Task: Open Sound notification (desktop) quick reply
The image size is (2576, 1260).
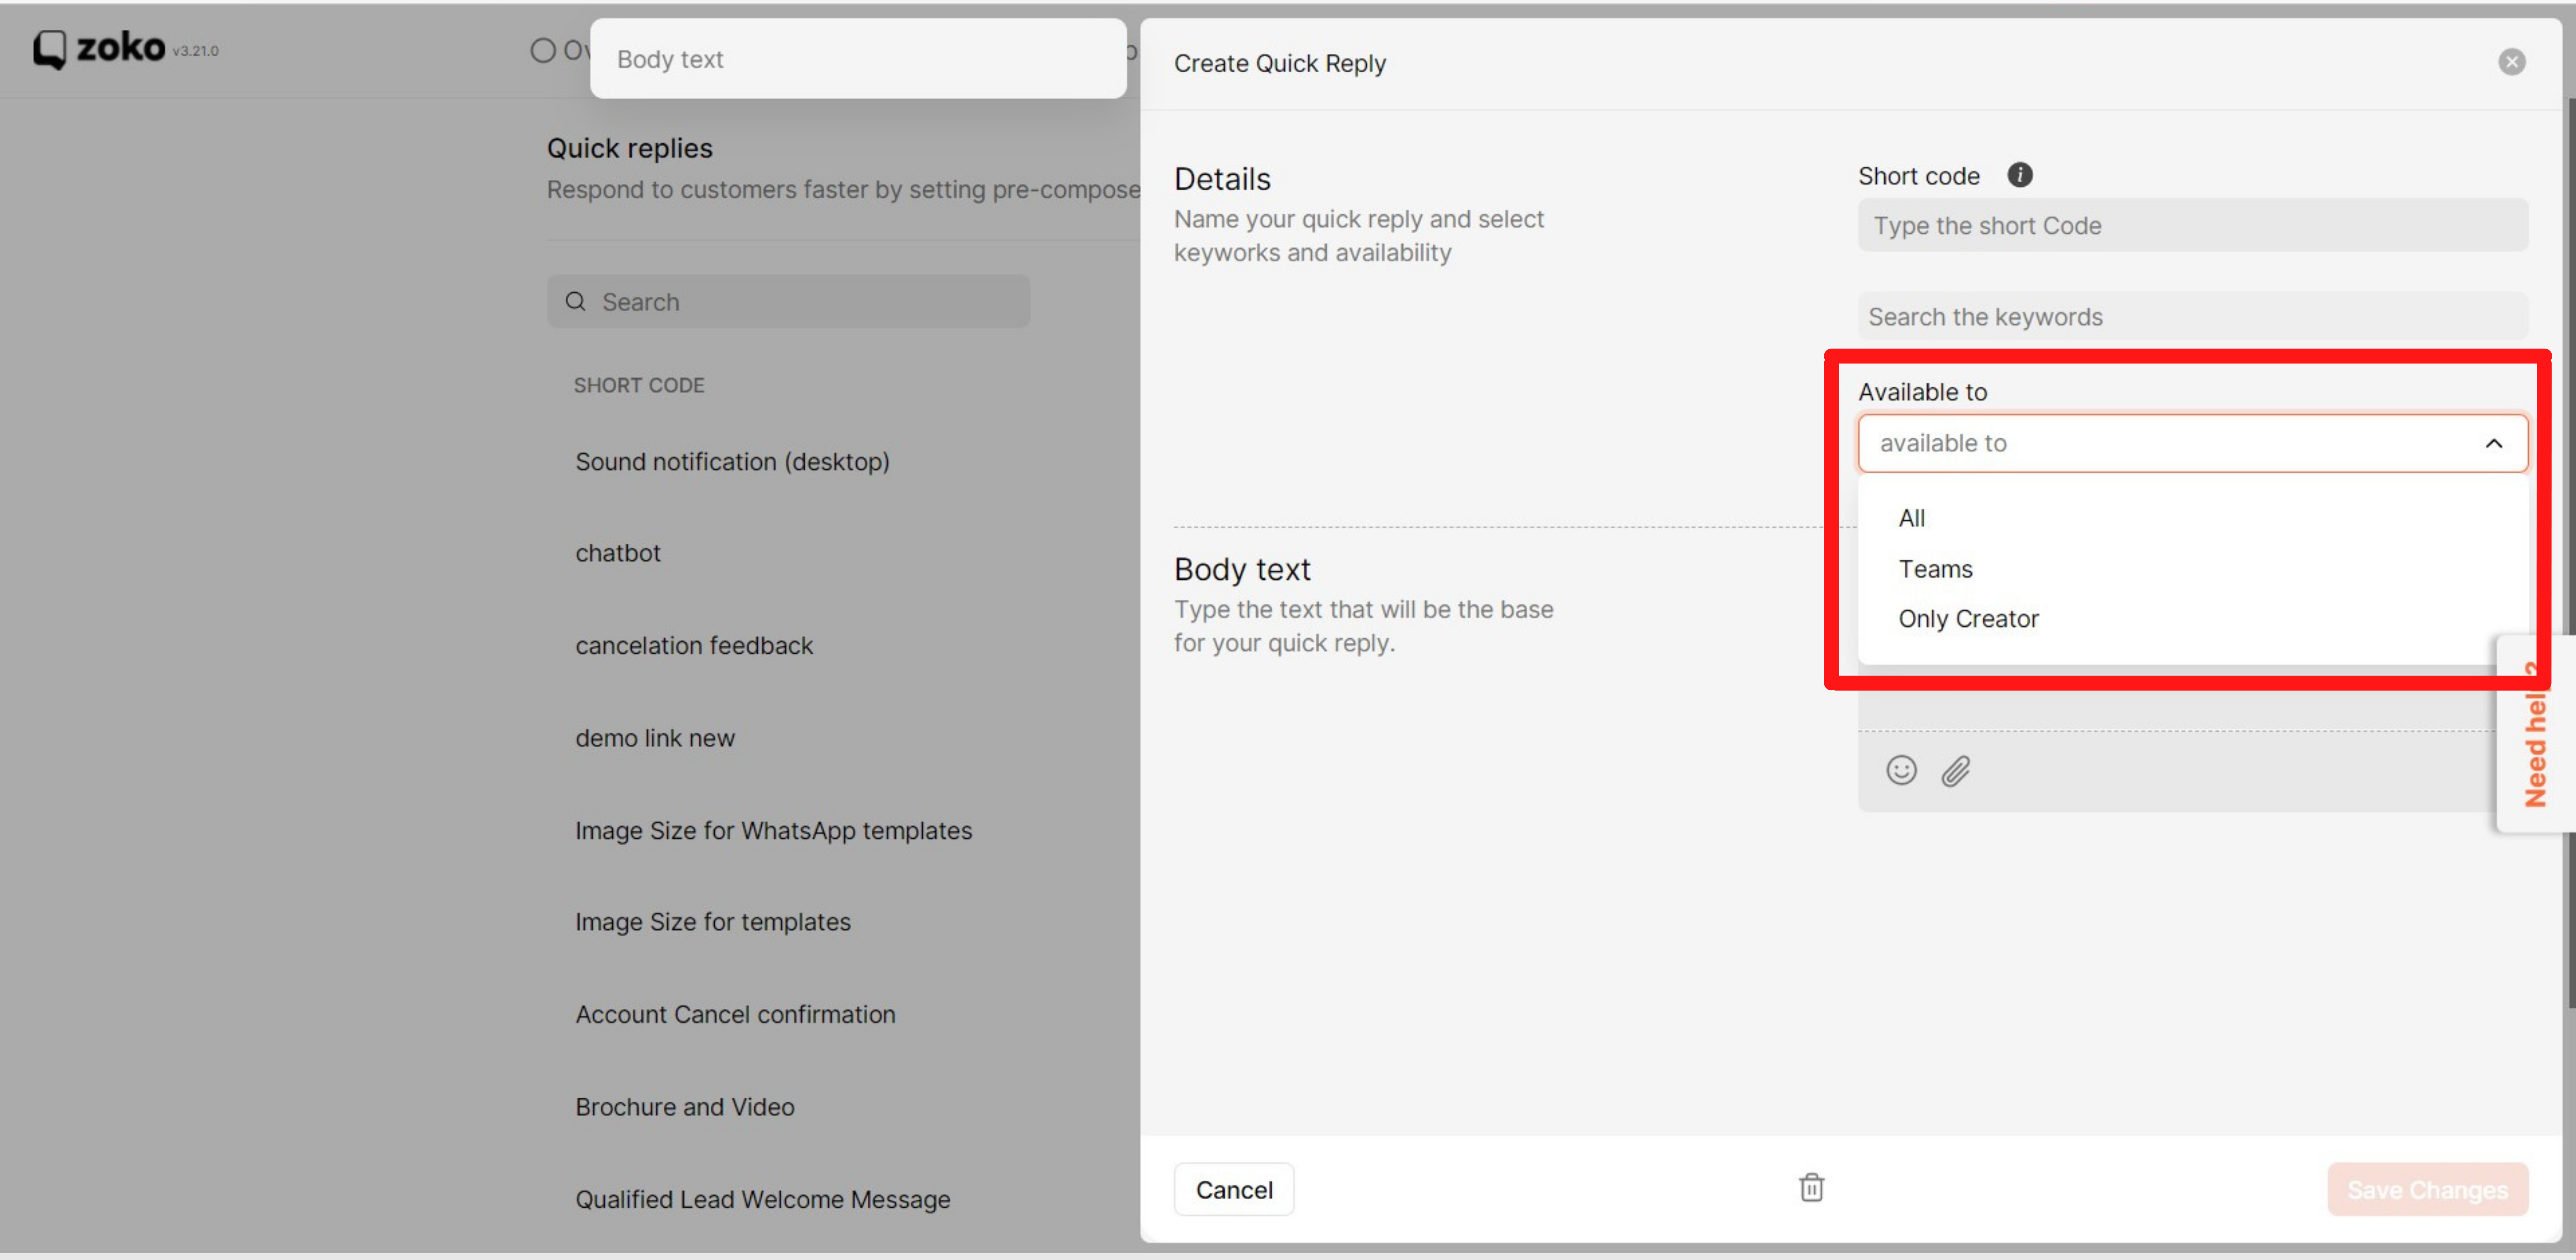Action: 732,461
